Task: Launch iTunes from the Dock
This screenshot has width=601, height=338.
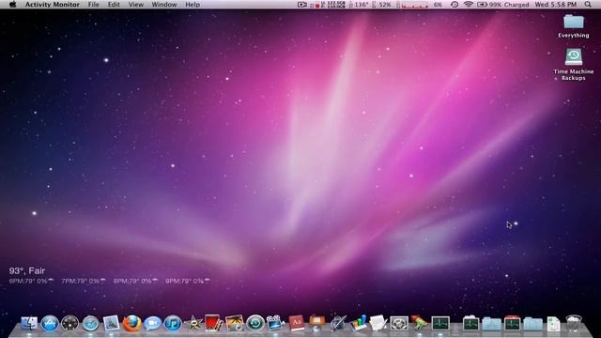Action: 173,324
